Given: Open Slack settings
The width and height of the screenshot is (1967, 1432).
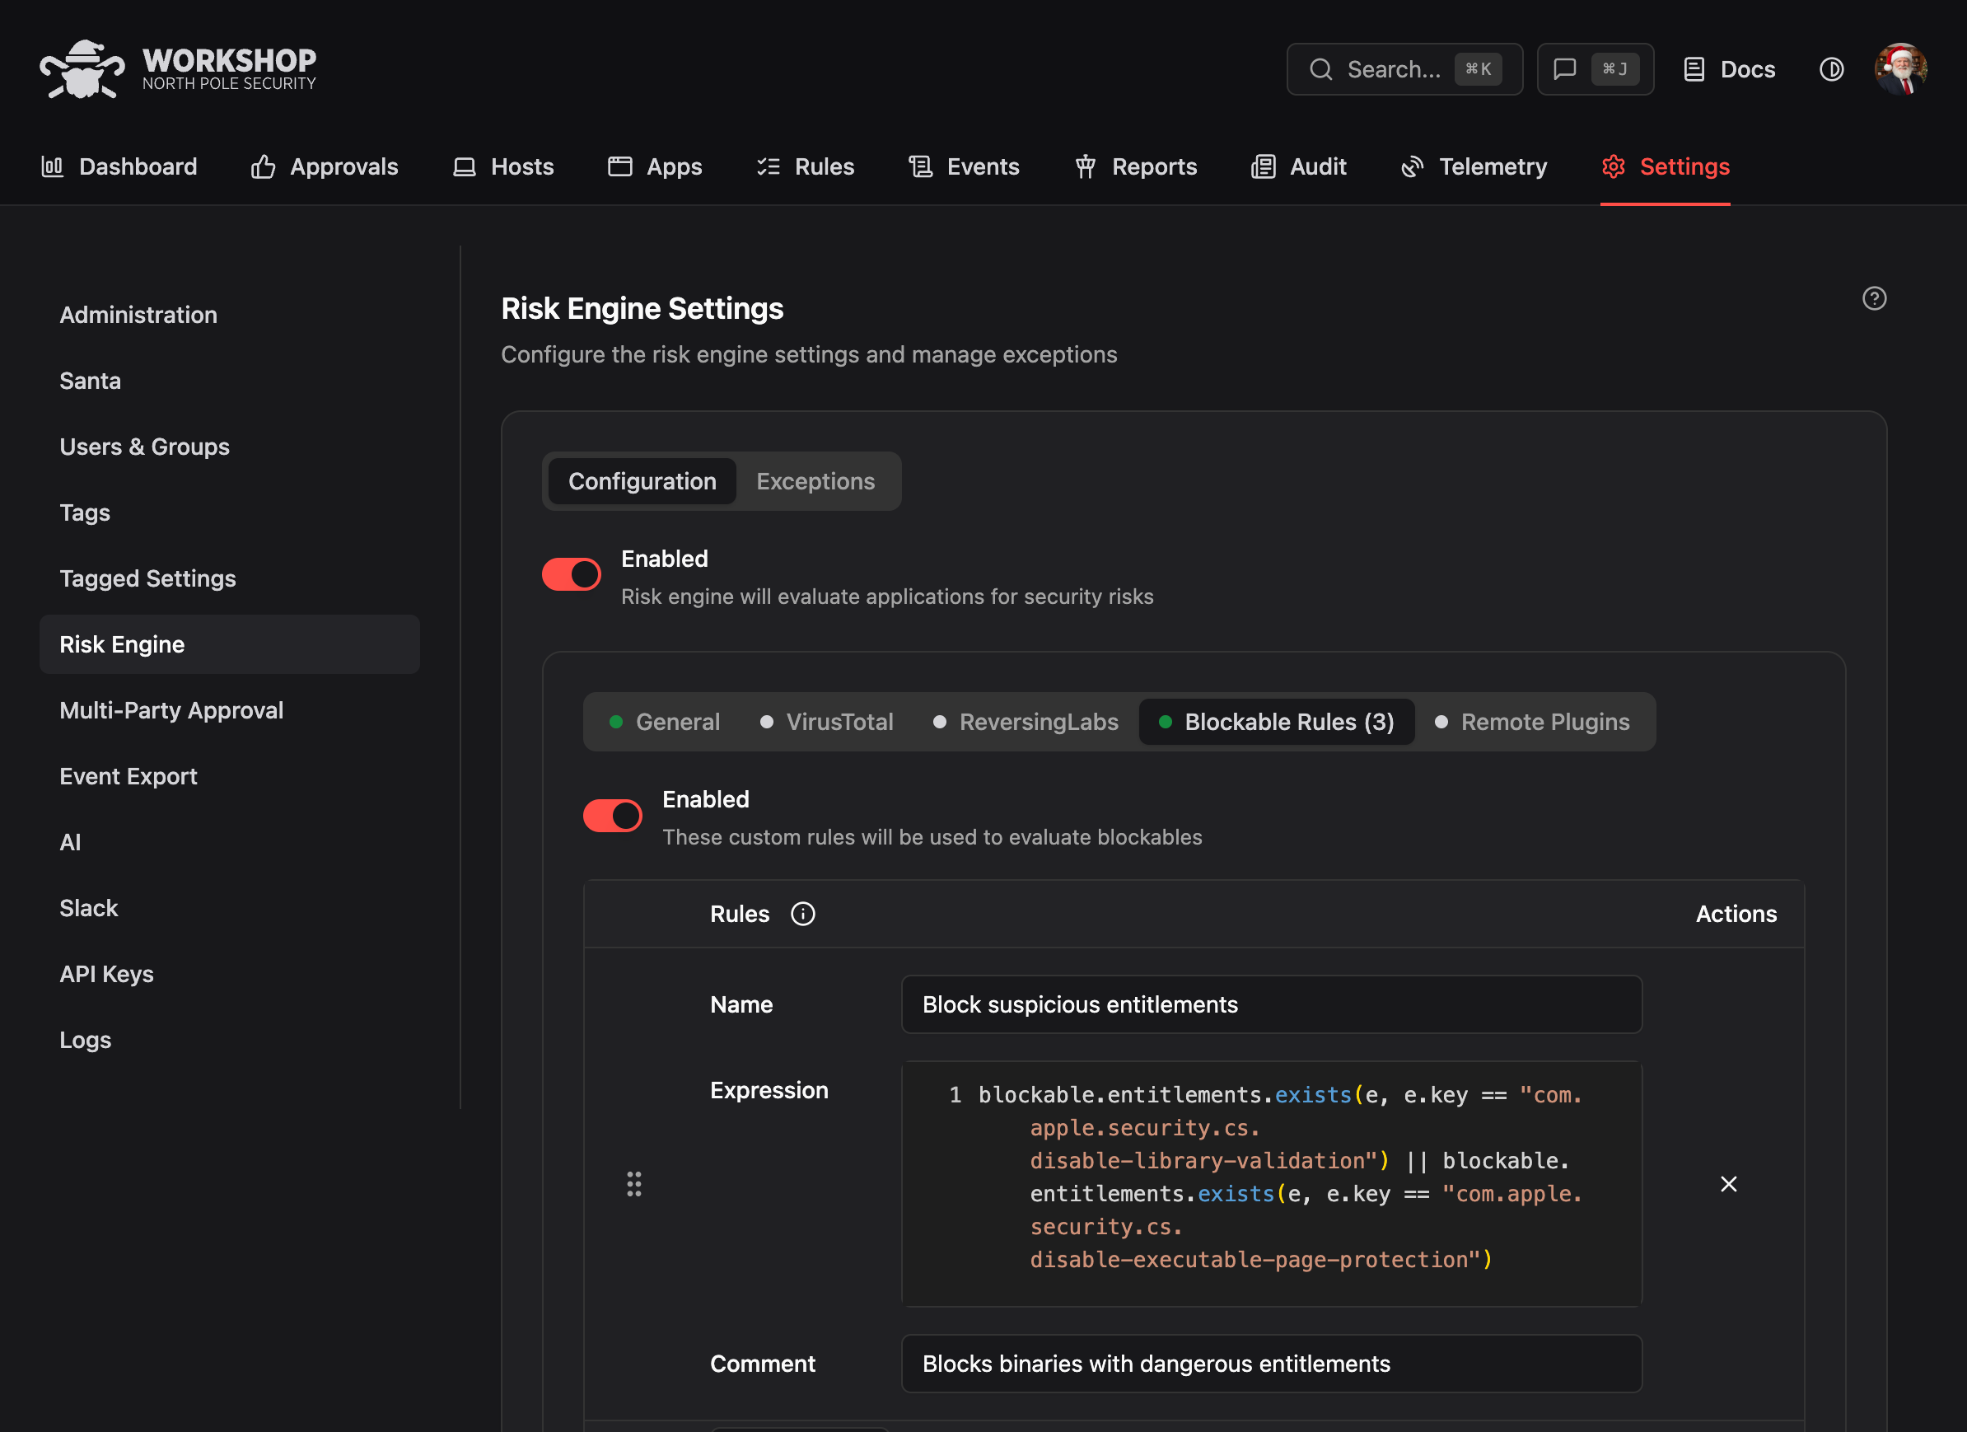Looking at the screenshot, I should pyautogui.click(x=229, y=908).
